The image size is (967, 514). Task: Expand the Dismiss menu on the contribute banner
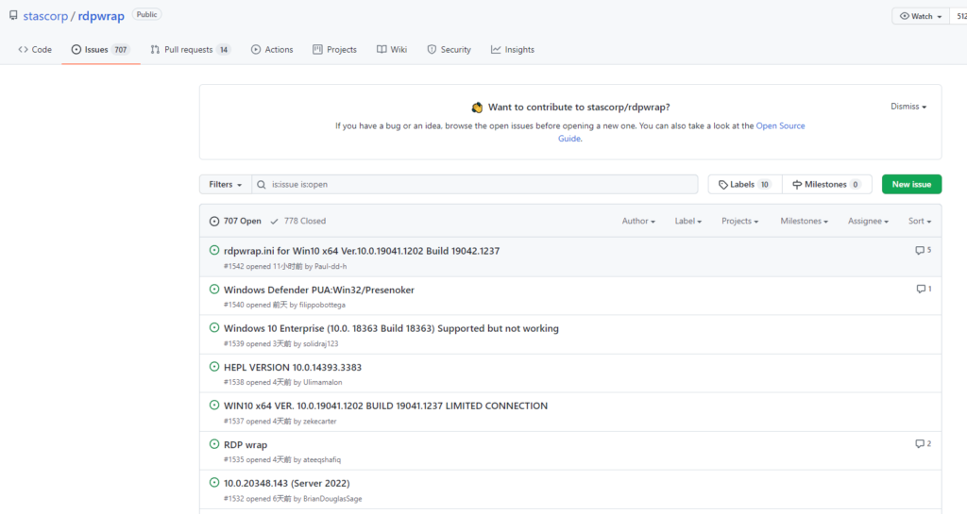coord(908,107)
